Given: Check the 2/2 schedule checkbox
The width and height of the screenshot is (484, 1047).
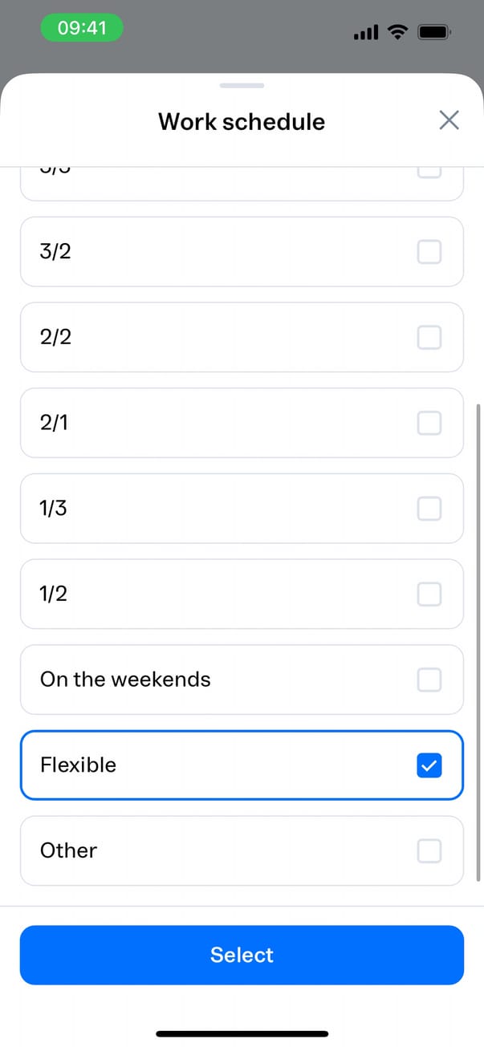Looking at the screenshot, I should tap(429, 337).
